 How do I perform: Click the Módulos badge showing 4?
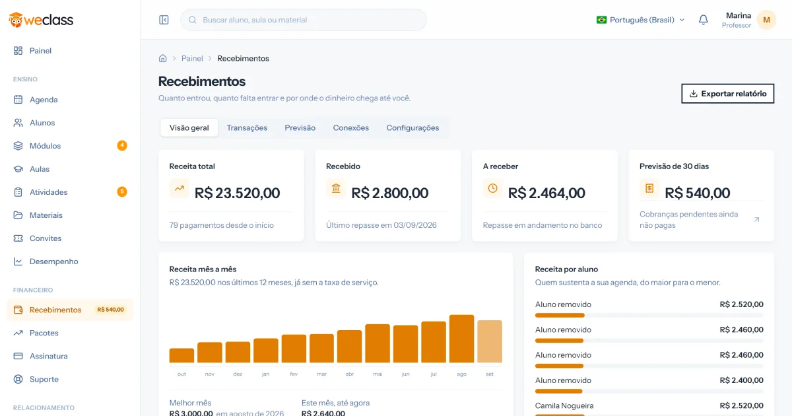tap(122, 145)
